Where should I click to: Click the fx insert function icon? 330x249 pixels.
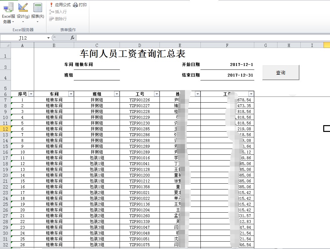coord(73,38)
